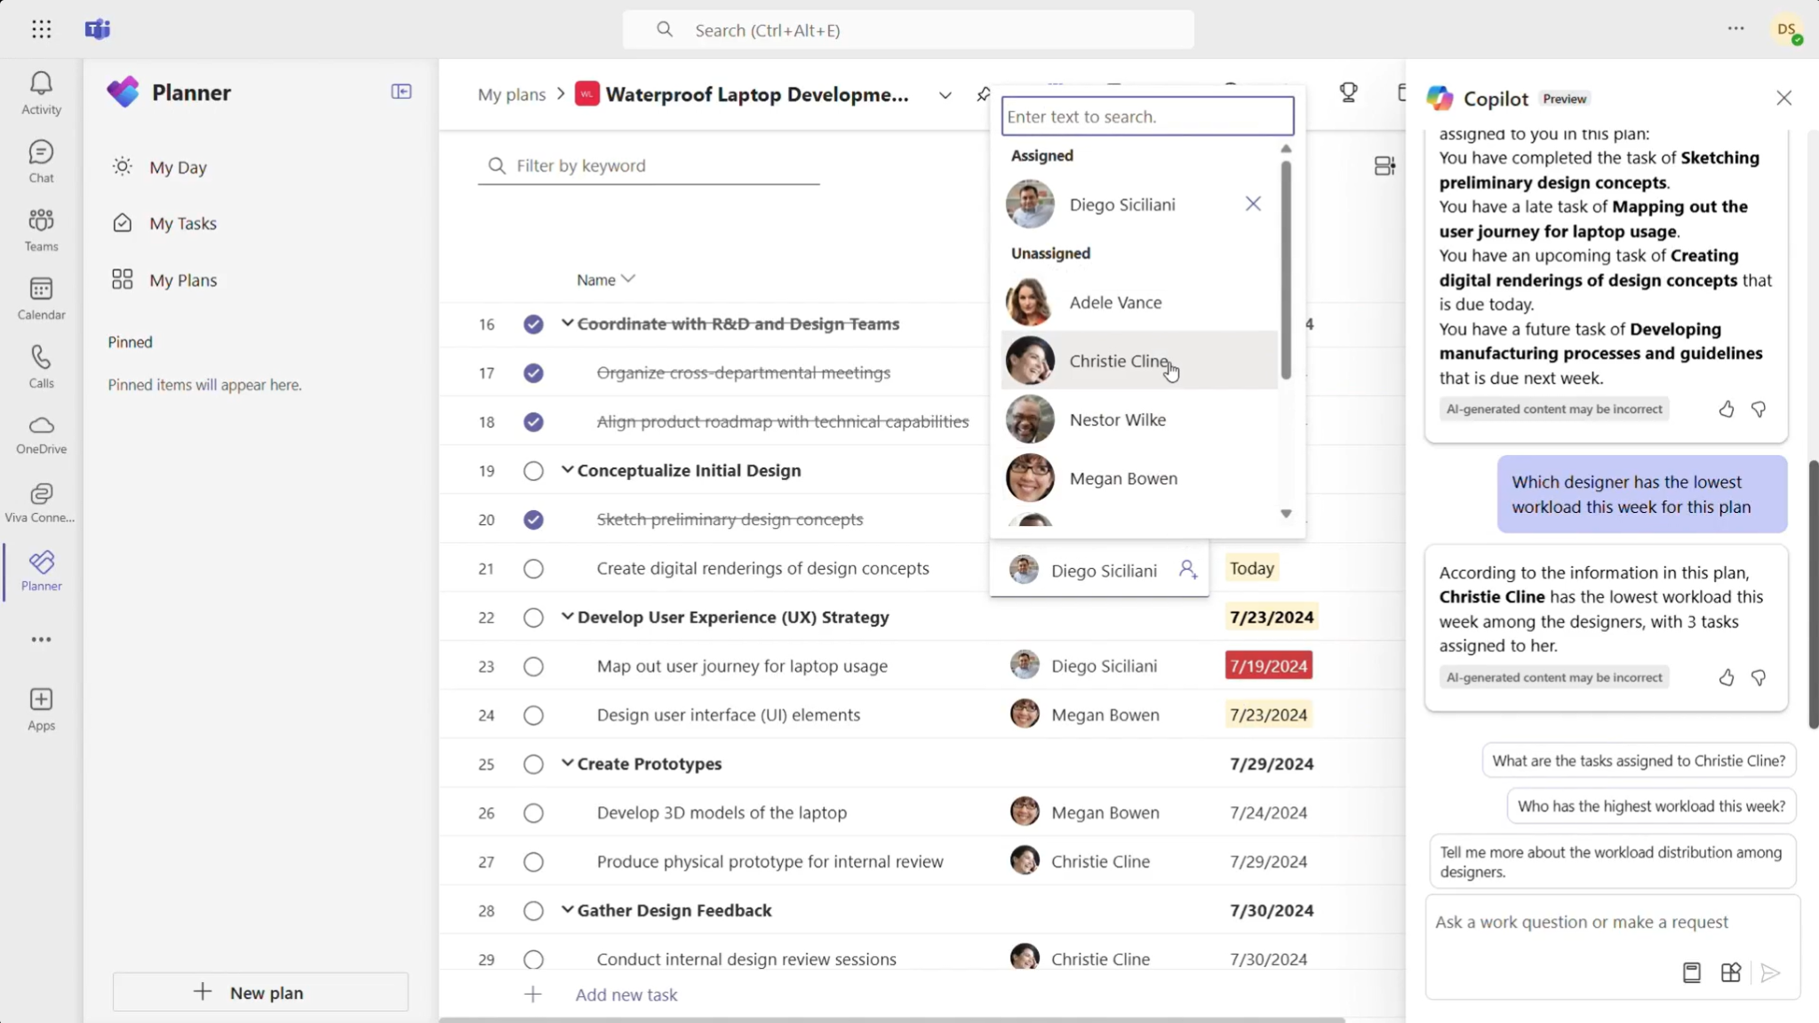1819x1023 pixels.
Task: Open the Calendar app icon
Action: click(x=40, y=297)
